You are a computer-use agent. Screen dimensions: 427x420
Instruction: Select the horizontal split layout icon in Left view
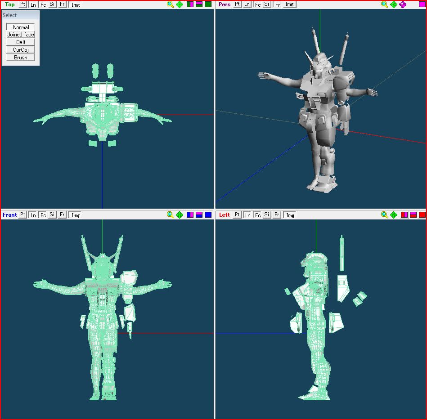pyautogui.click(x=413, y=215)
